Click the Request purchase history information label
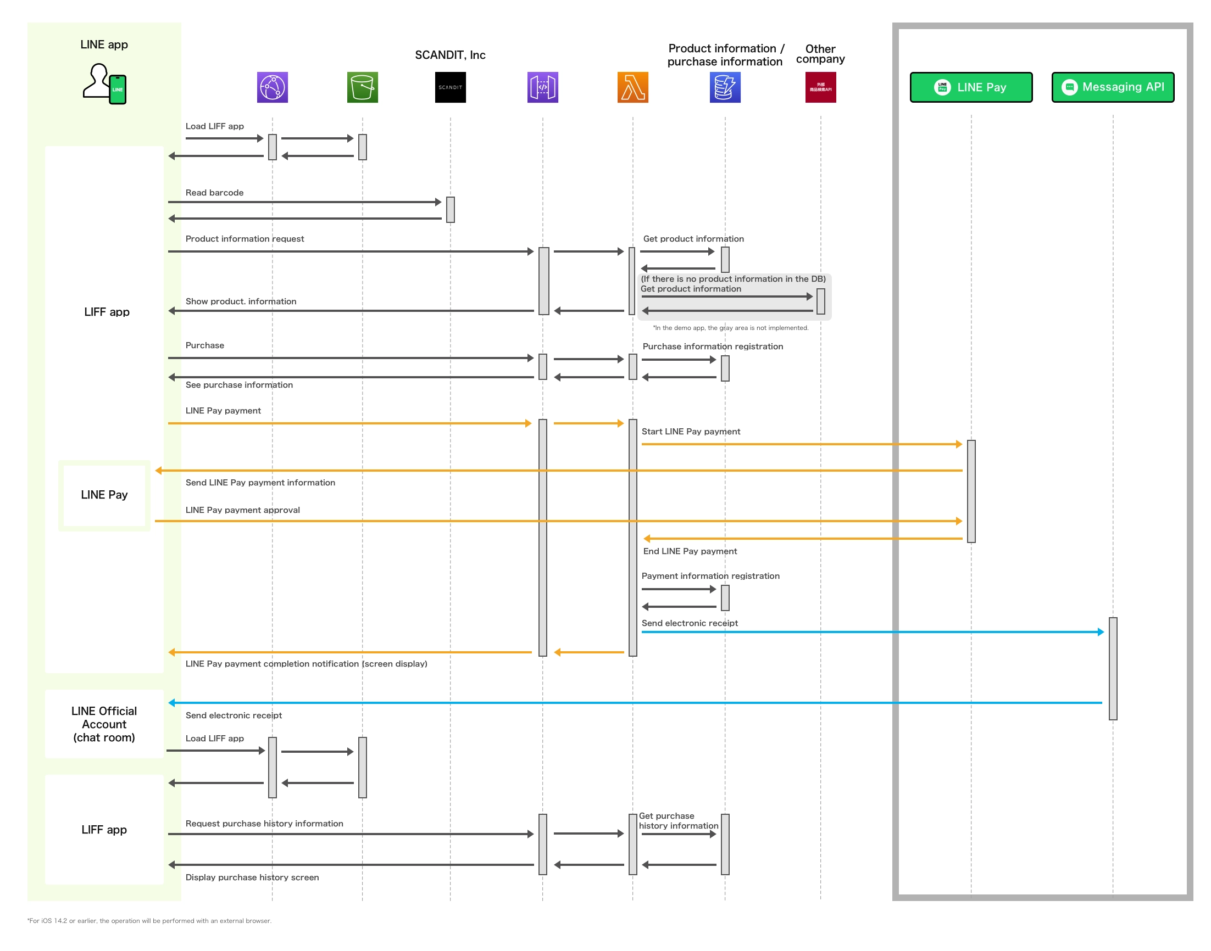Image resolution: width=1211 pixels, height=951 pixels. pyautogui.click(x=264, y=824)
